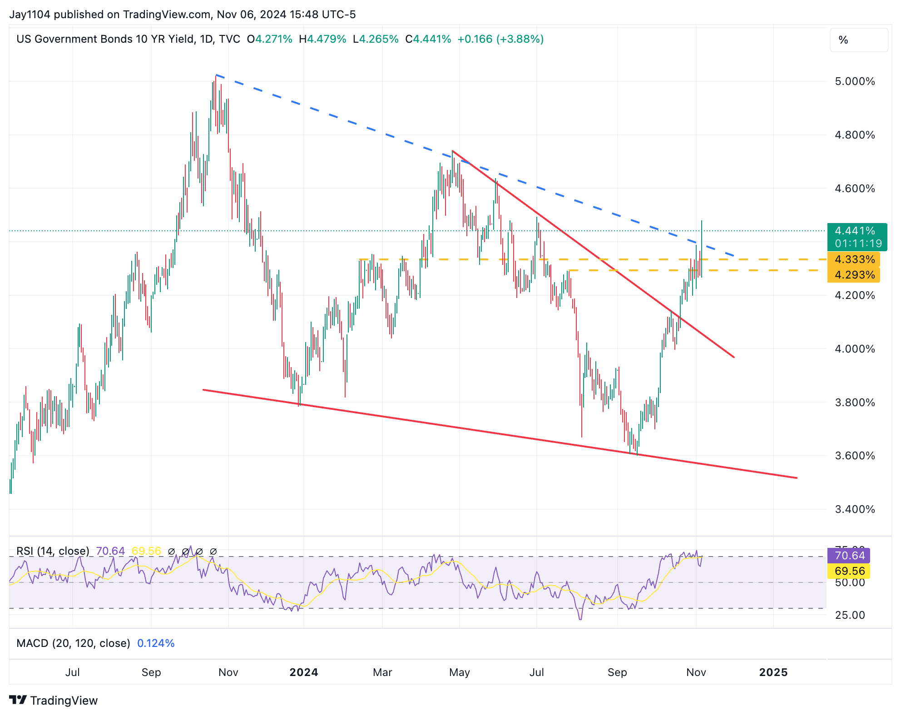Viewport: 901px width, 716px height.
Task: Click the yellow 69.56 value beside the RSI title
Action: 146,551
